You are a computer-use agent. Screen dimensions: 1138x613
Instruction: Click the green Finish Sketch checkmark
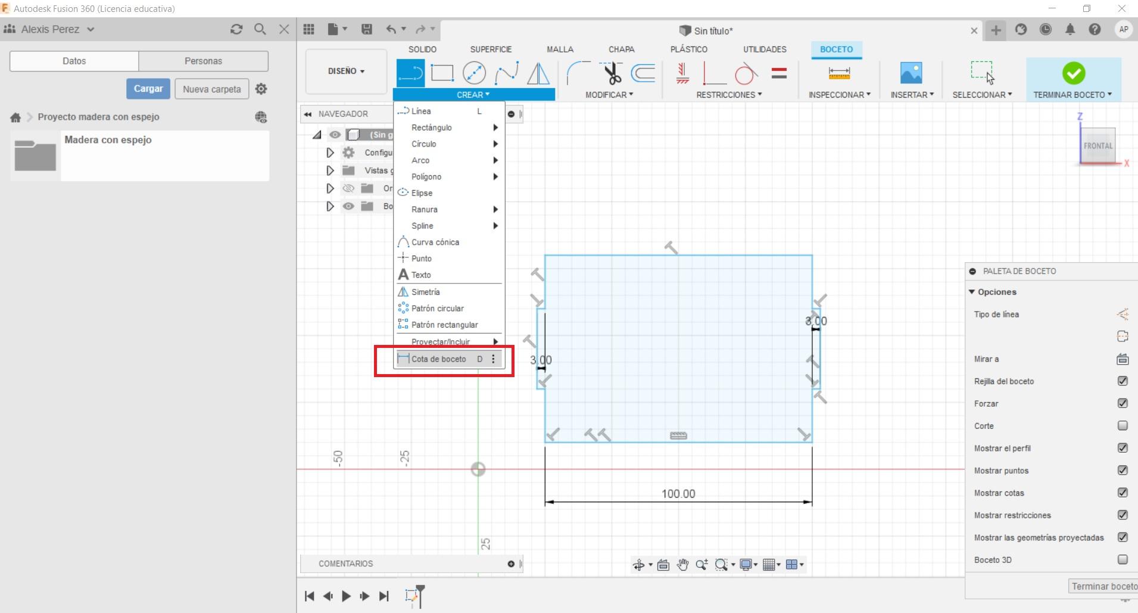(1074, 73)
